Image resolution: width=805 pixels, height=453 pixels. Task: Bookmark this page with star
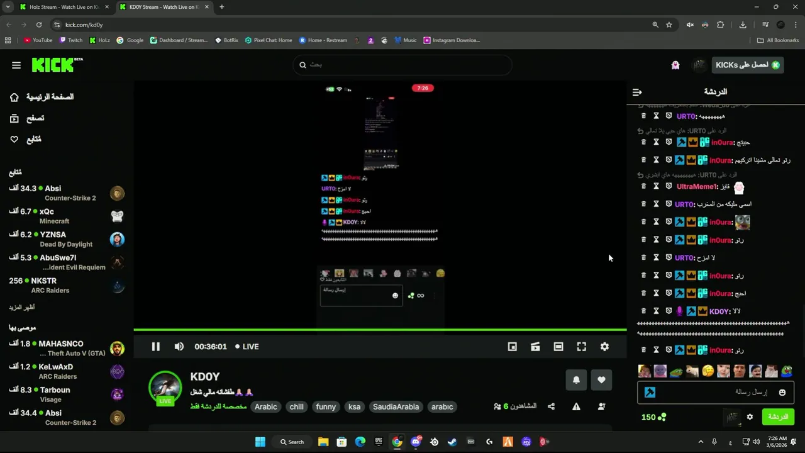pos(669,25)
